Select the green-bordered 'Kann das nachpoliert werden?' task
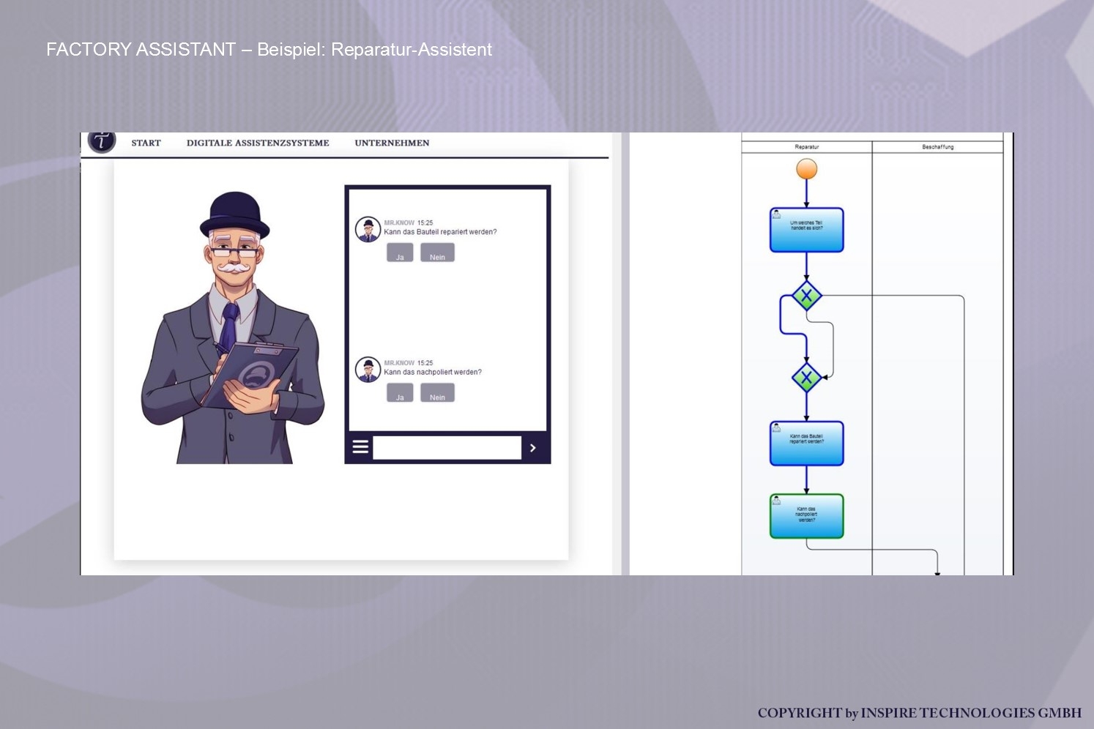The height and width of the screenshot is (729, 1094). click(x=806, y=516)
